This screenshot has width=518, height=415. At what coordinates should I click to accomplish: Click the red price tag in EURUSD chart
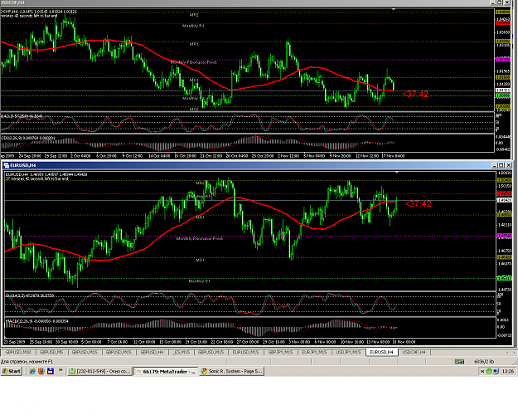click(x=504, y=193)
